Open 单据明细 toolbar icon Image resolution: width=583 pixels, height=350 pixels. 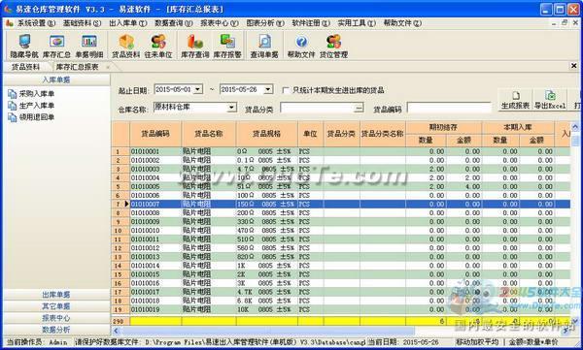(88, 46)
